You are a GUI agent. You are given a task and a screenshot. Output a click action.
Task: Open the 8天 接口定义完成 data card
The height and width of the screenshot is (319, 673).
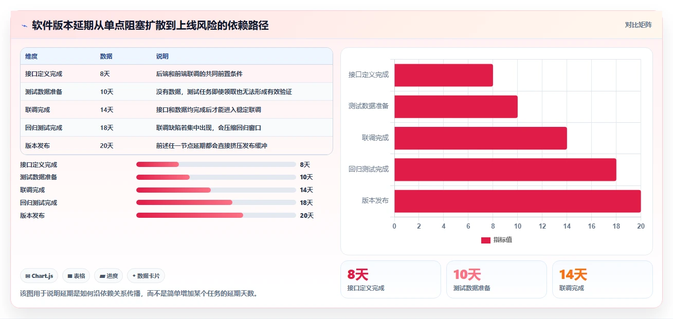coord(391,279)
